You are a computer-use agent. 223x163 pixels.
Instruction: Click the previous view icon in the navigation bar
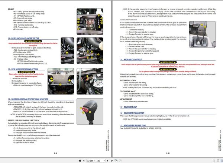tap(116, 161)
